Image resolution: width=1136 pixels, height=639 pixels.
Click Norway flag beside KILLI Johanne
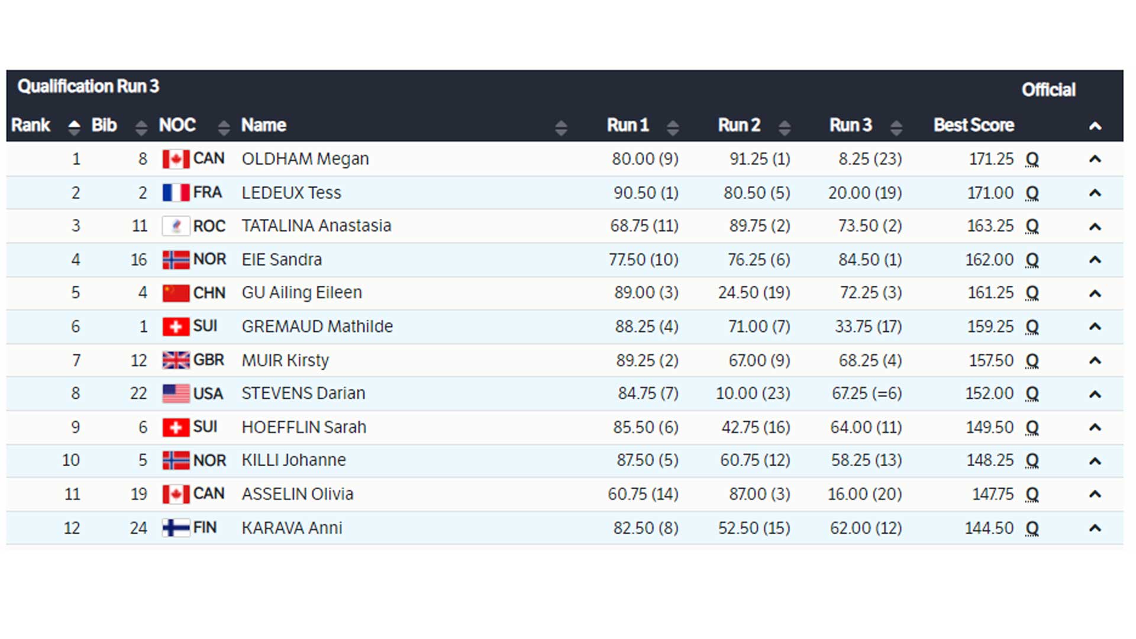point(176,460)
